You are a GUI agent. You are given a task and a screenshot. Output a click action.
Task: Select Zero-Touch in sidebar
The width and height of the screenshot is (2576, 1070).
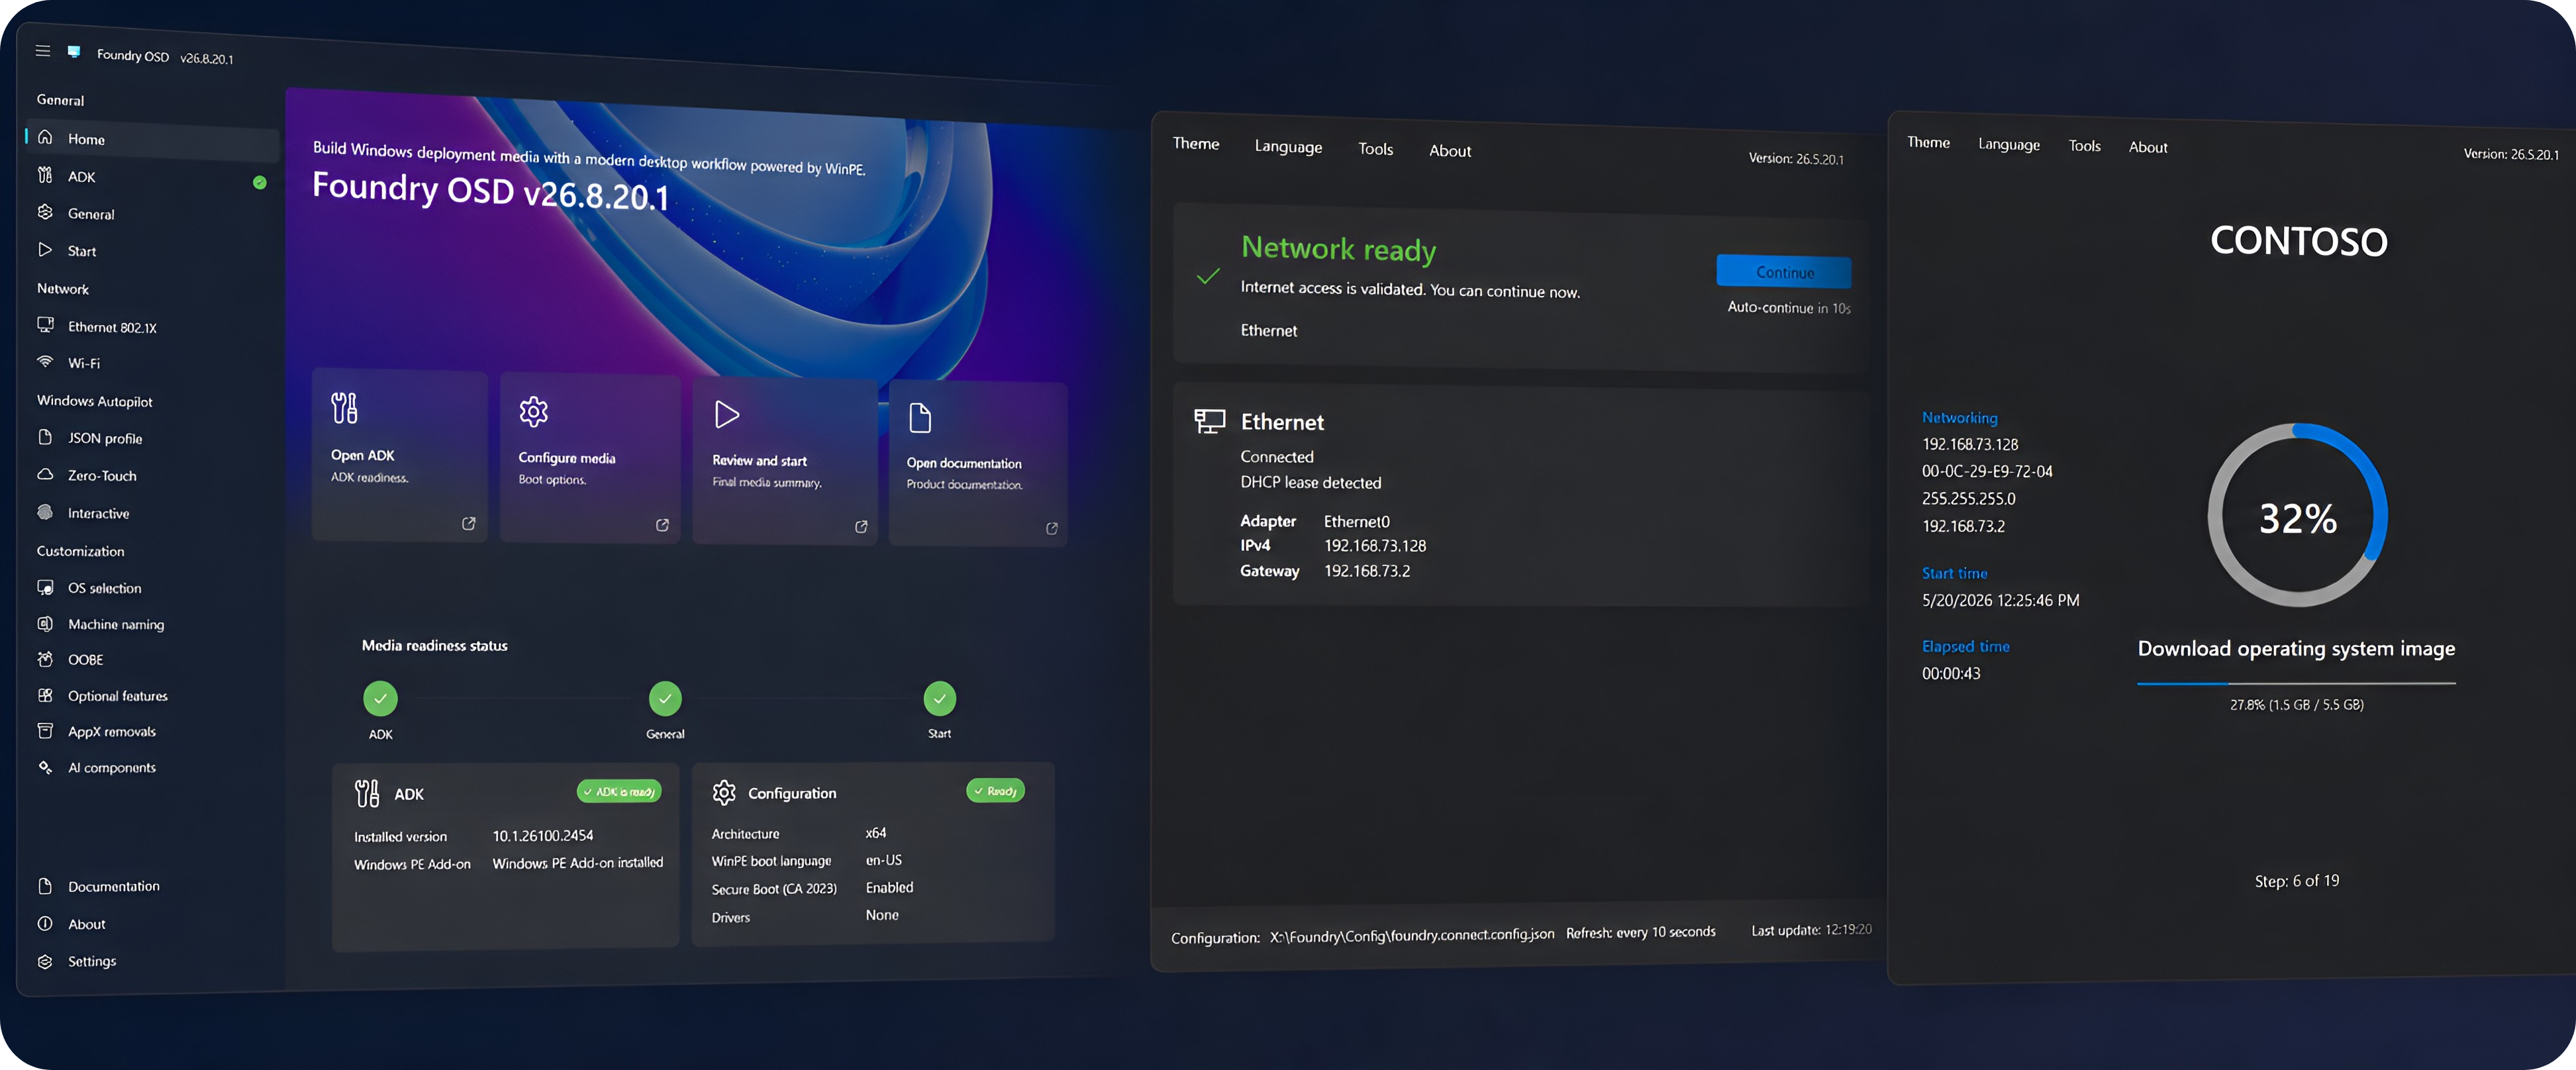(152, 476)
